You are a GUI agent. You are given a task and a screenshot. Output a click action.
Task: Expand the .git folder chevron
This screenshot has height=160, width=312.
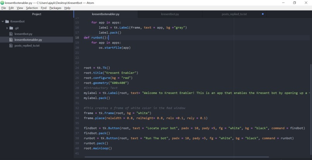point(7,28)
